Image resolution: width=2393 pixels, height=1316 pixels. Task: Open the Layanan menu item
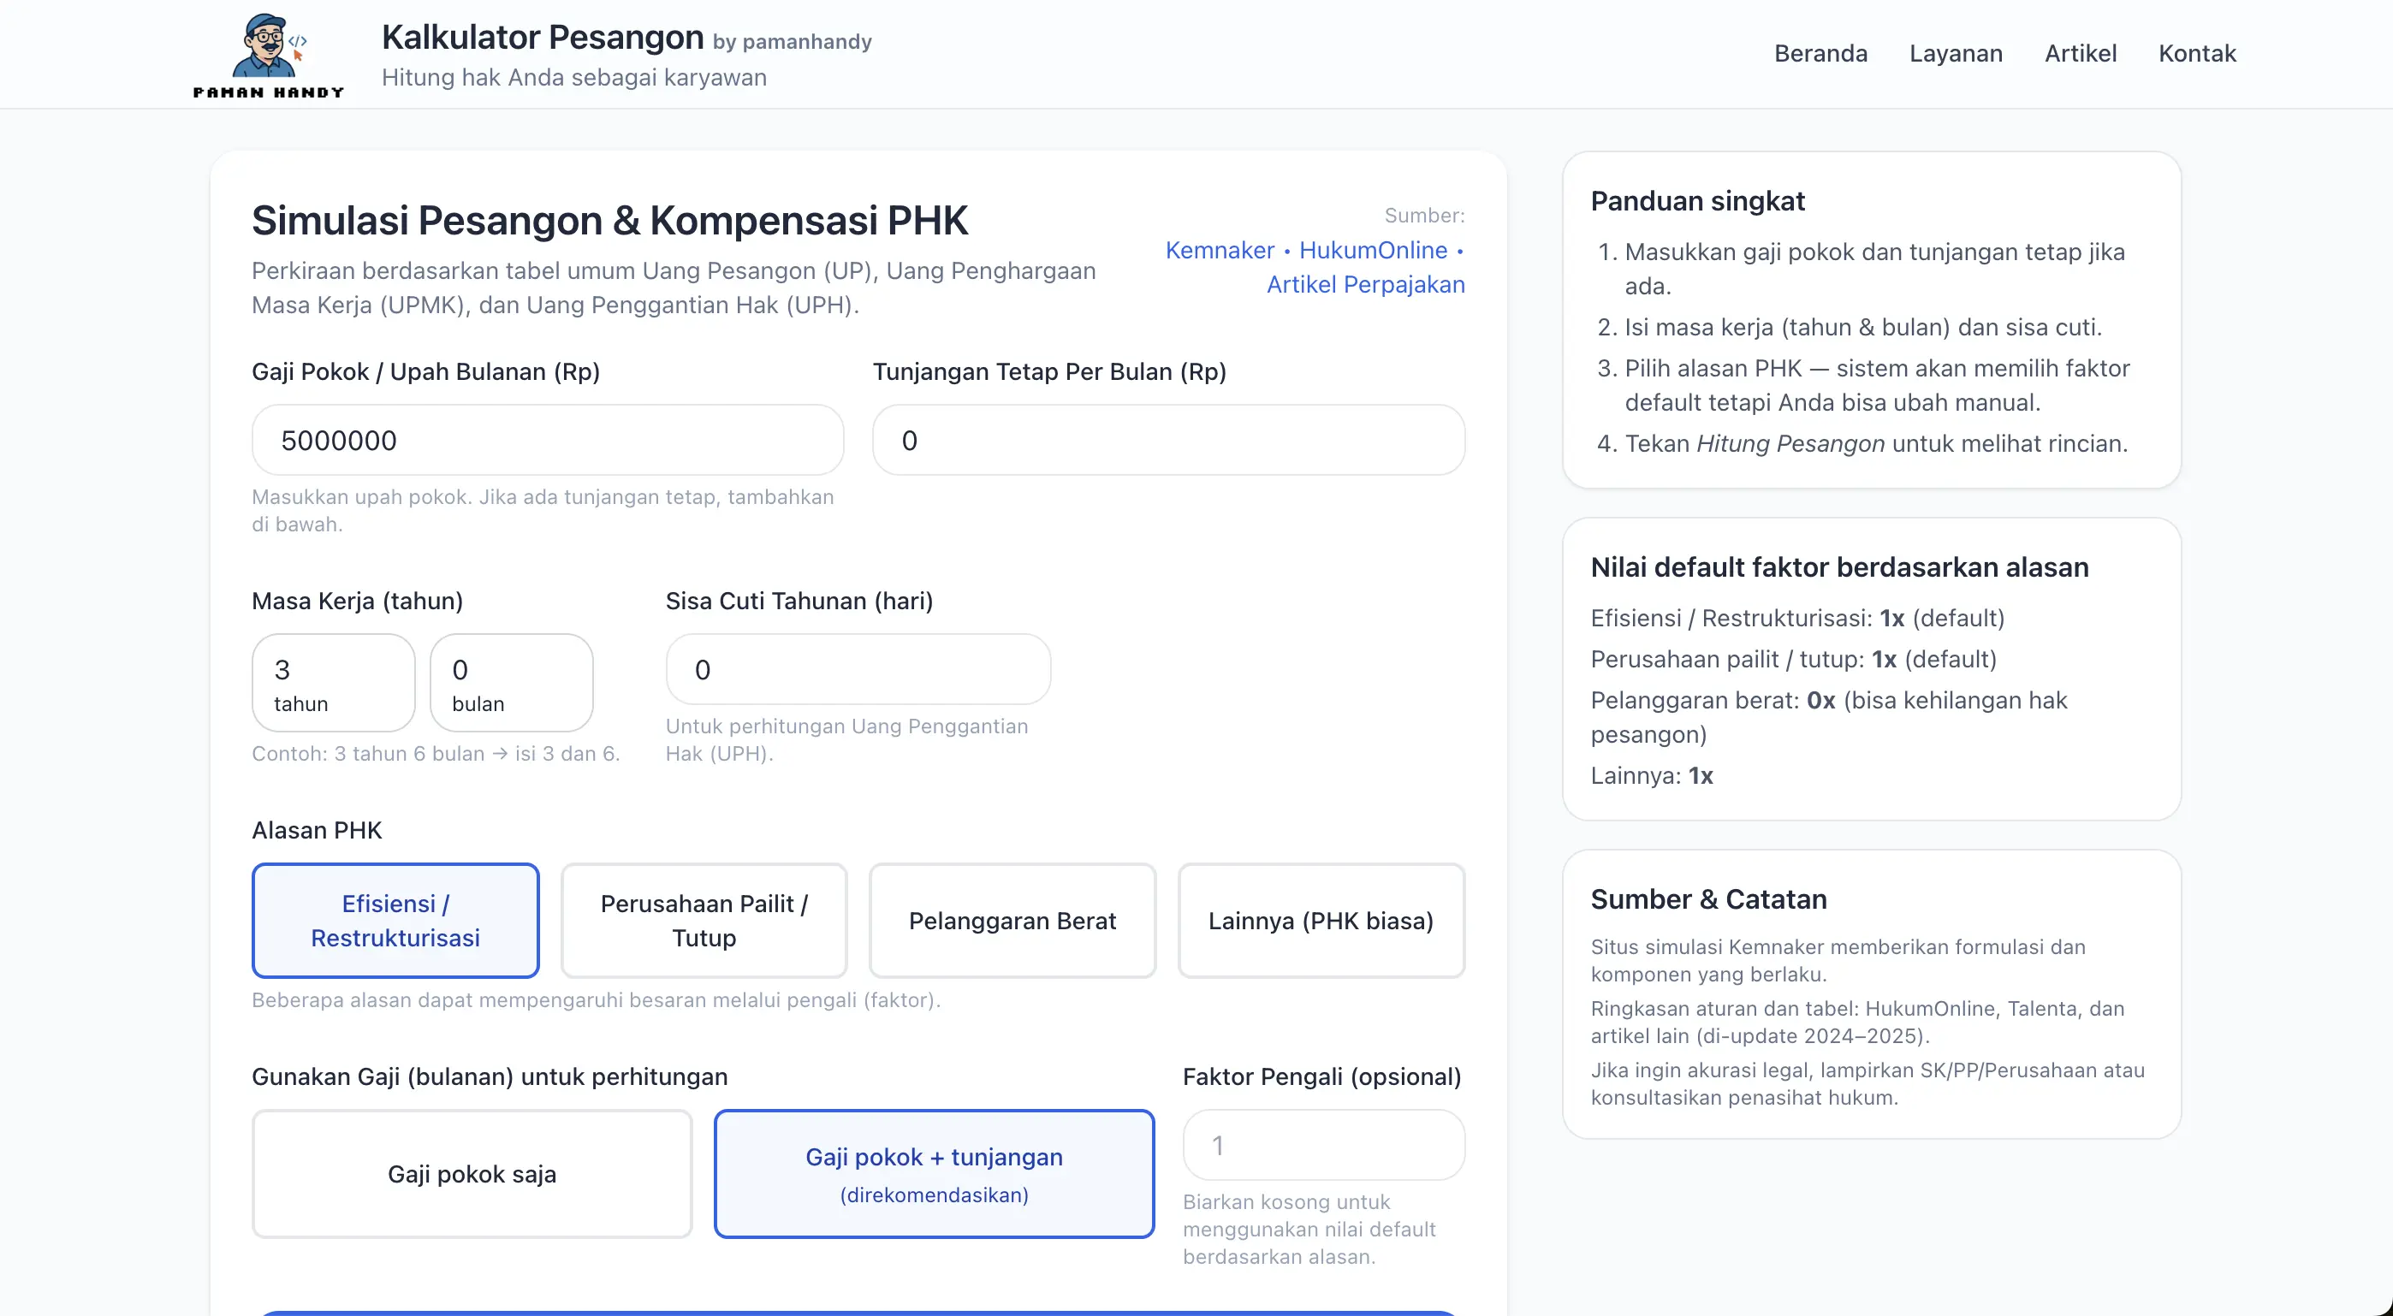coord(1956,53)
